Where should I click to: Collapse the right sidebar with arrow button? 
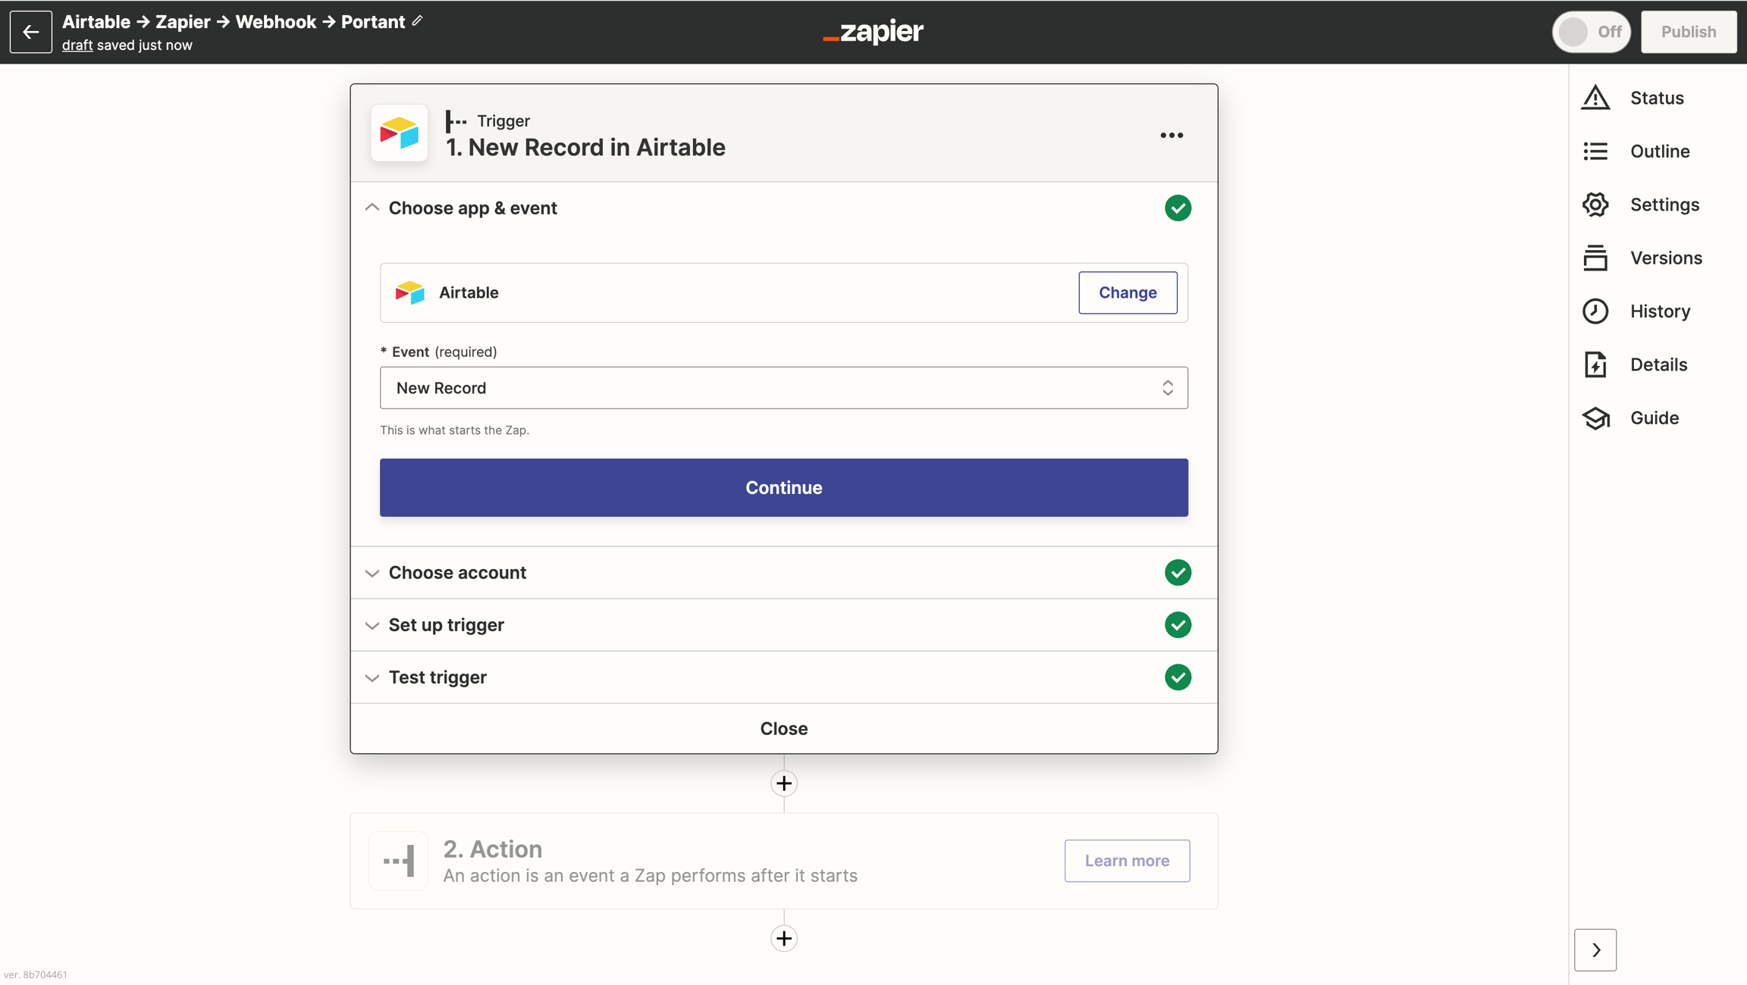tap(1595, 950)
